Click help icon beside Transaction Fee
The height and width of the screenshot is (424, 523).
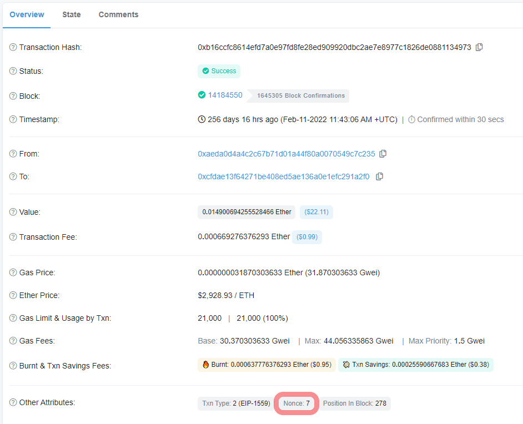[x=13, y=237]
